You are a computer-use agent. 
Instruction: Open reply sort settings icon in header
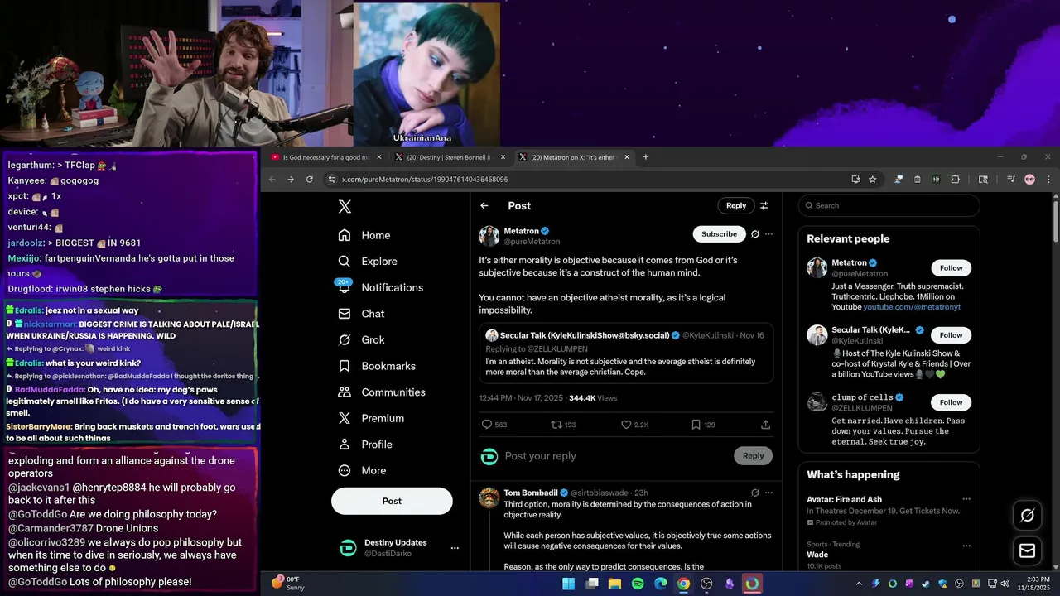coord(764,206)
